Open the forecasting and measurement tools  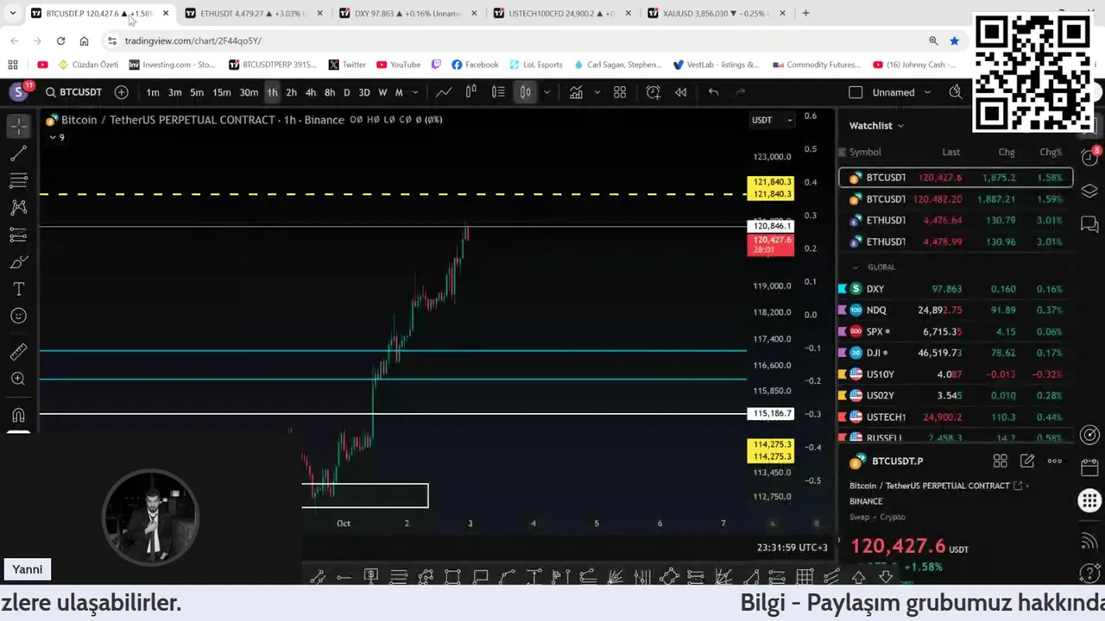18,235
